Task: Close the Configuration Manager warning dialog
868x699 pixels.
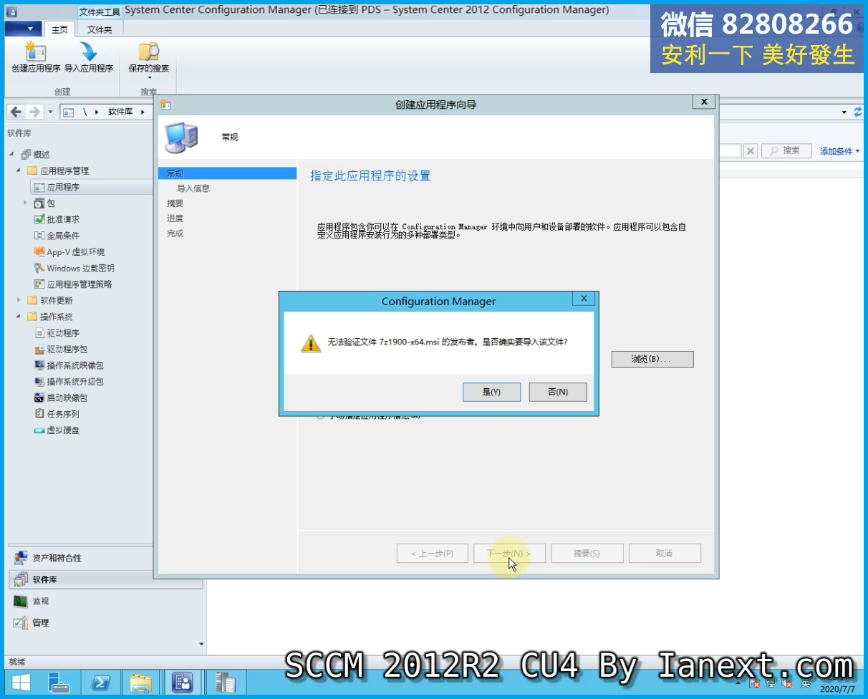Action: 584,299
